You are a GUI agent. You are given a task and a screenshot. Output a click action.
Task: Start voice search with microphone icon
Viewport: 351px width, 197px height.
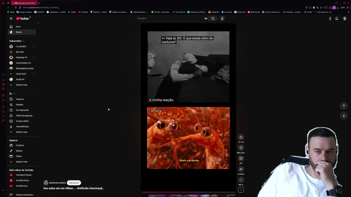click(x=222, y=18)
